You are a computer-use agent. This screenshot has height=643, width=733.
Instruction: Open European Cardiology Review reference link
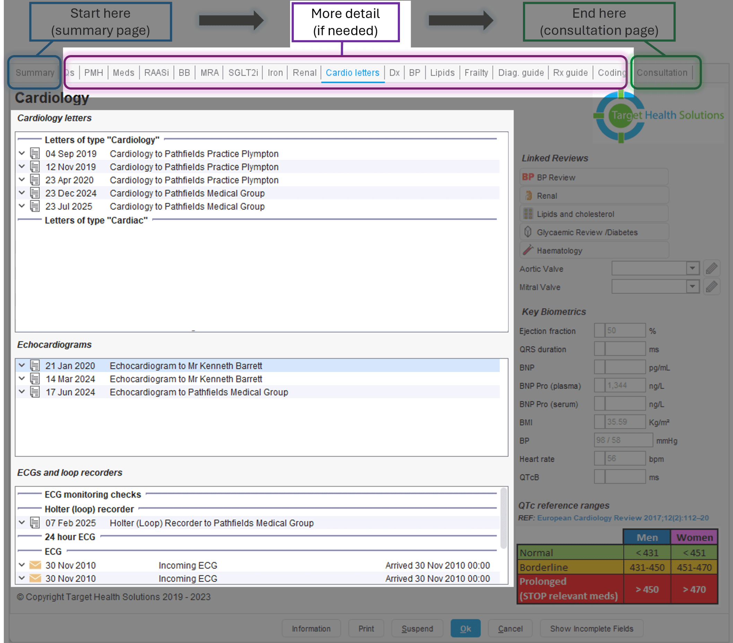(622, 518)
